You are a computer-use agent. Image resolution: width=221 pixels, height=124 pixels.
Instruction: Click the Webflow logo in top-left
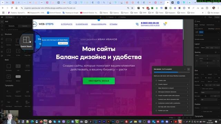tap(2, 17)
